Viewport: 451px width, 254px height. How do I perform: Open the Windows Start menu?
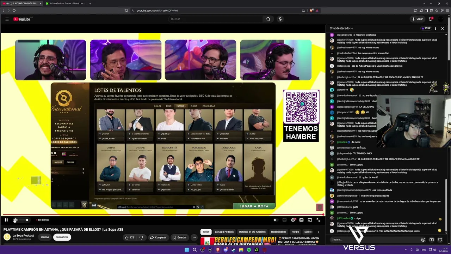(187, 250)
